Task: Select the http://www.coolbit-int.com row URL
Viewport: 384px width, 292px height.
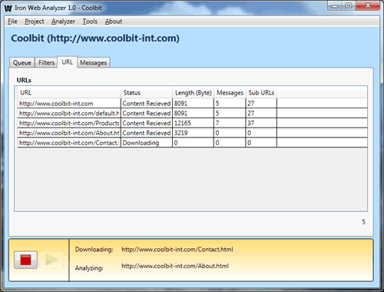Action: 69,104
